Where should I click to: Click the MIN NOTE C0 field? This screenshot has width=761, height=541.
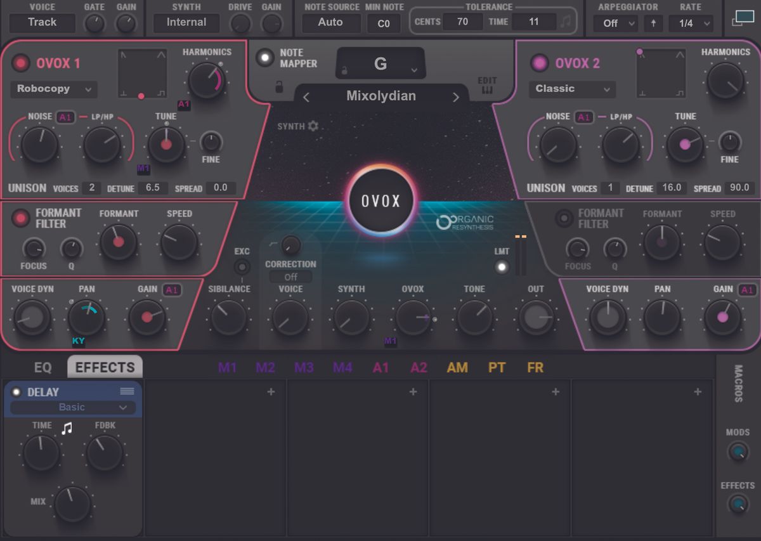pos(383,23)
